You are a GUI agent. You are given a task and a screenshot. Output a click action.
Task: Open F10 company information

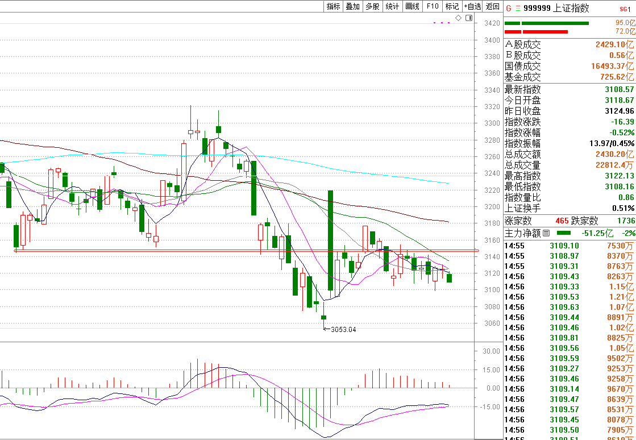(x=433, y=6)
